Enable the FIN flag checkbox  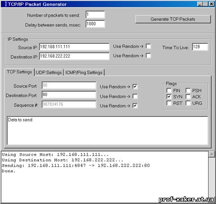[169, 90]
